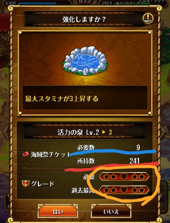This screenshot has height=223, width=170.
Task: Tap the left navigation arrow at dialog edge
Action: tap(6, 132)
